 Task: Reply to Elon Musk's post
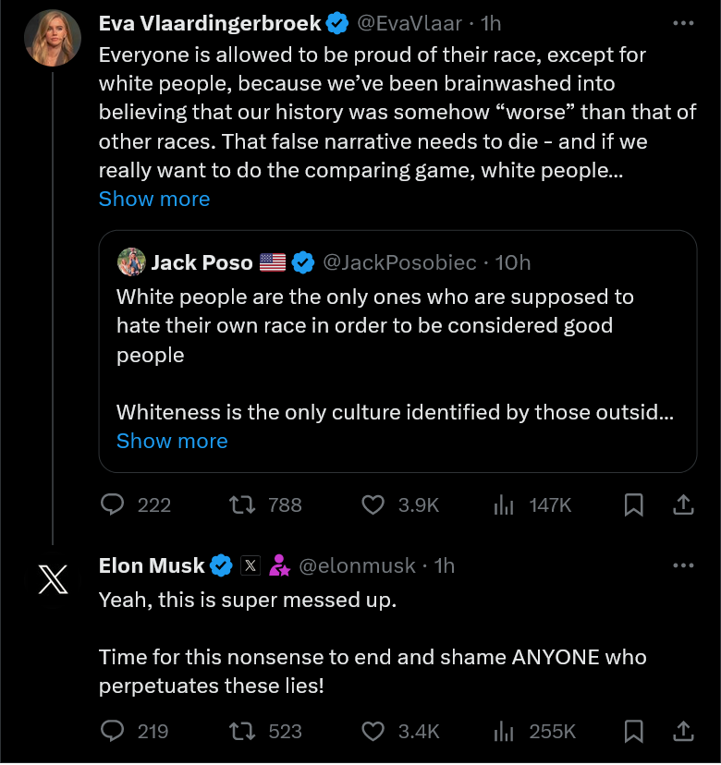point(113,732)
